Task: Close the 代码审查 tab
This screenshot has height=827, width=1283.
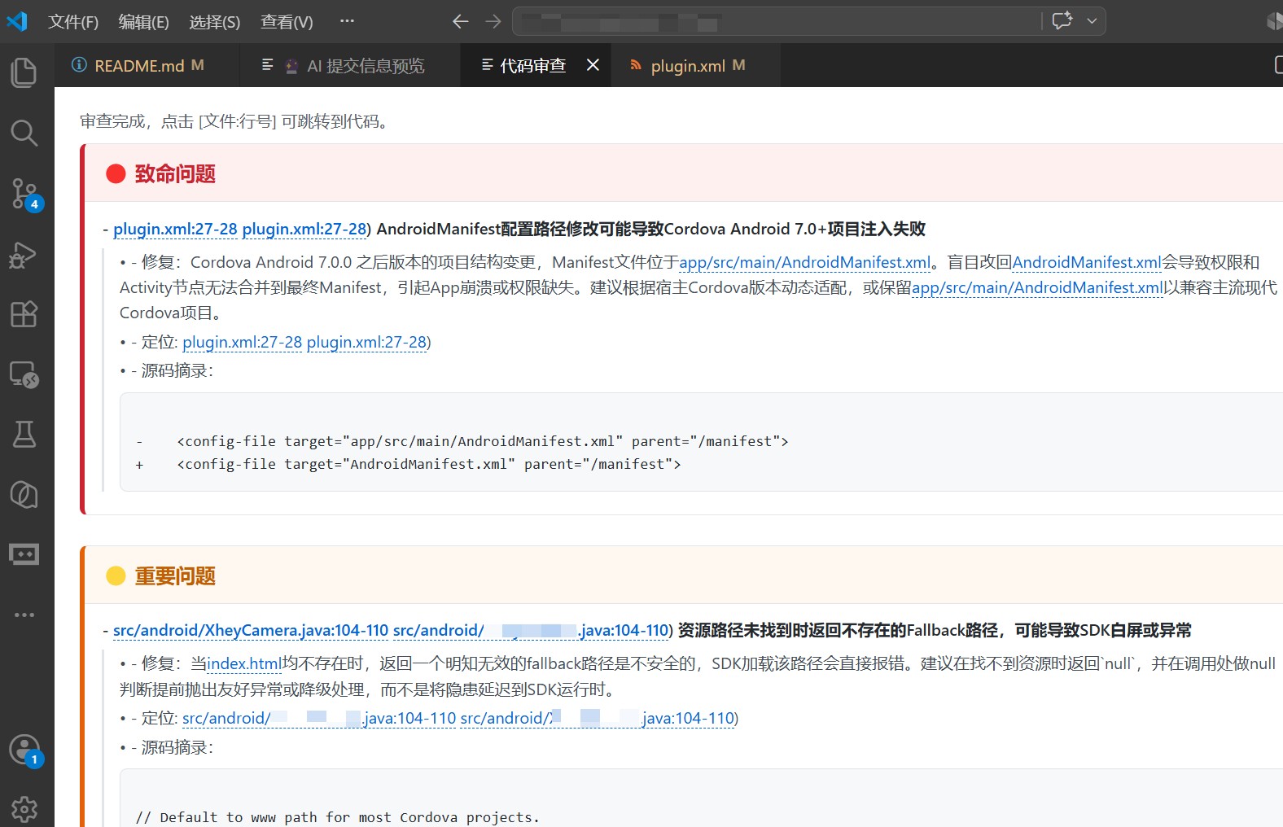Action: pos(593,65)
